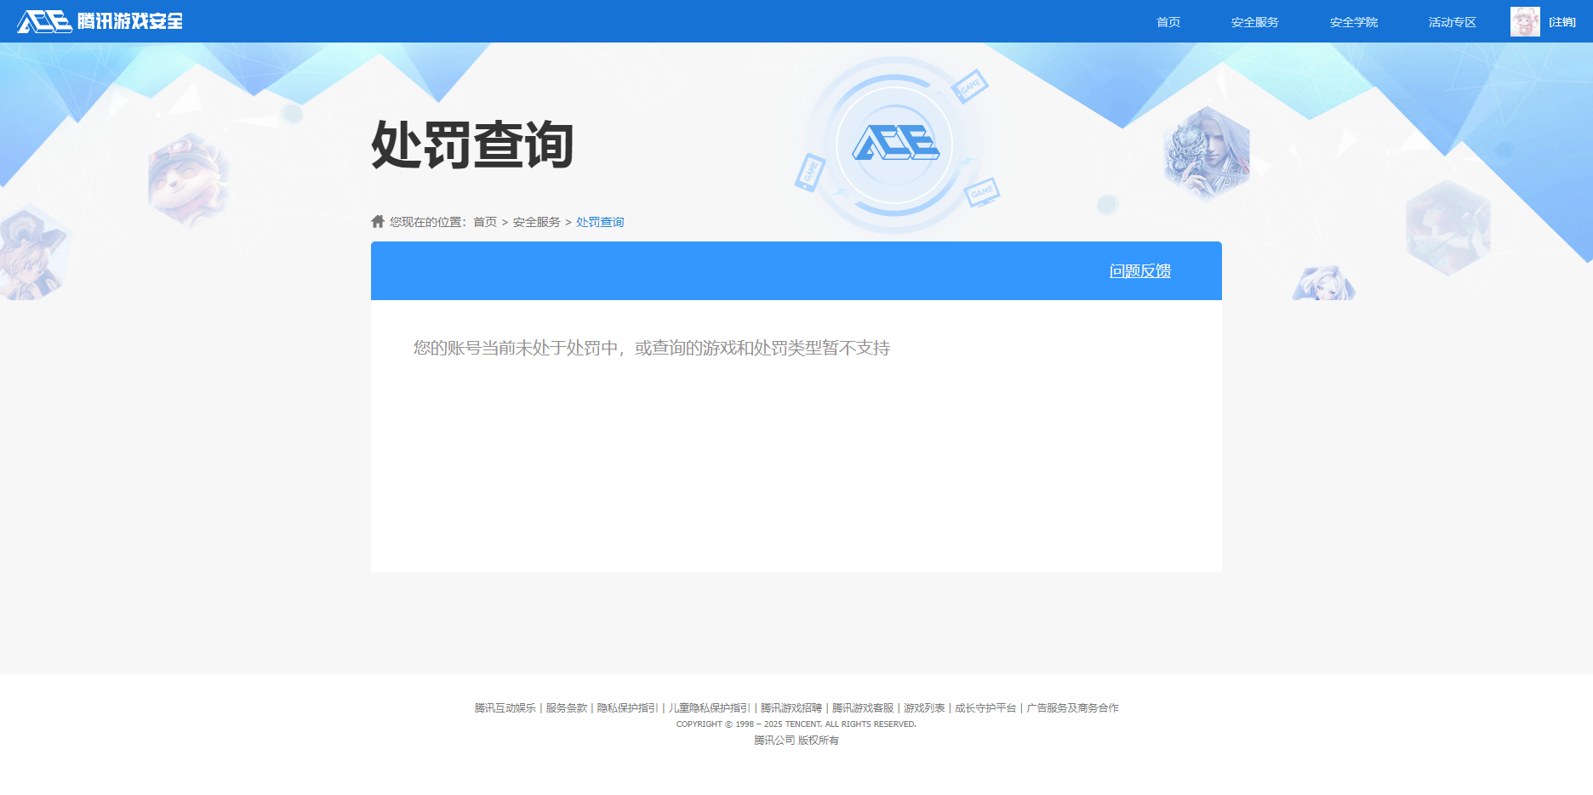Image resolution: width=1593 pixels, height=795 pixels.
Task: Go to 首页 in the breadcrumb
Action: pyautogui.click(x=485, y=222)
